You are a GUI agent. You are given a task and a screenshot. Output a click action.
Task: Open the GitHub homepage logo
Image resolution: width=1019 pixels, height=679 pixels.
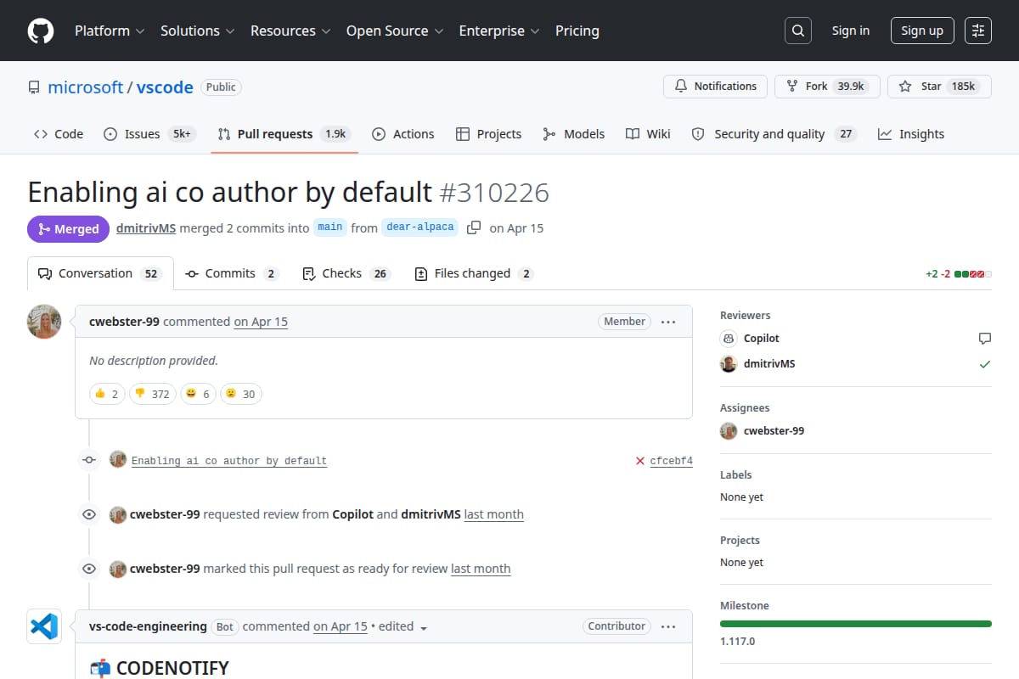pos(41,31)
